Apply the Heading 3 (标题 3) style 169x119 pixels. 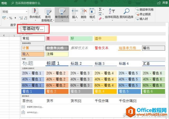(x=105, y=63)
